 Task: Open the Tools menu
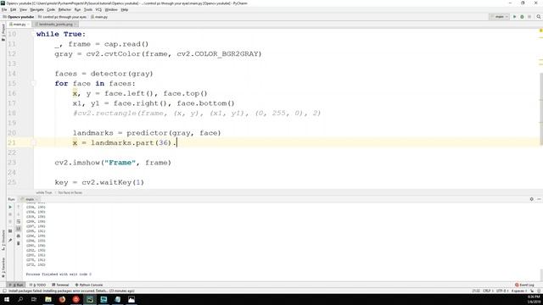point(88,9)
